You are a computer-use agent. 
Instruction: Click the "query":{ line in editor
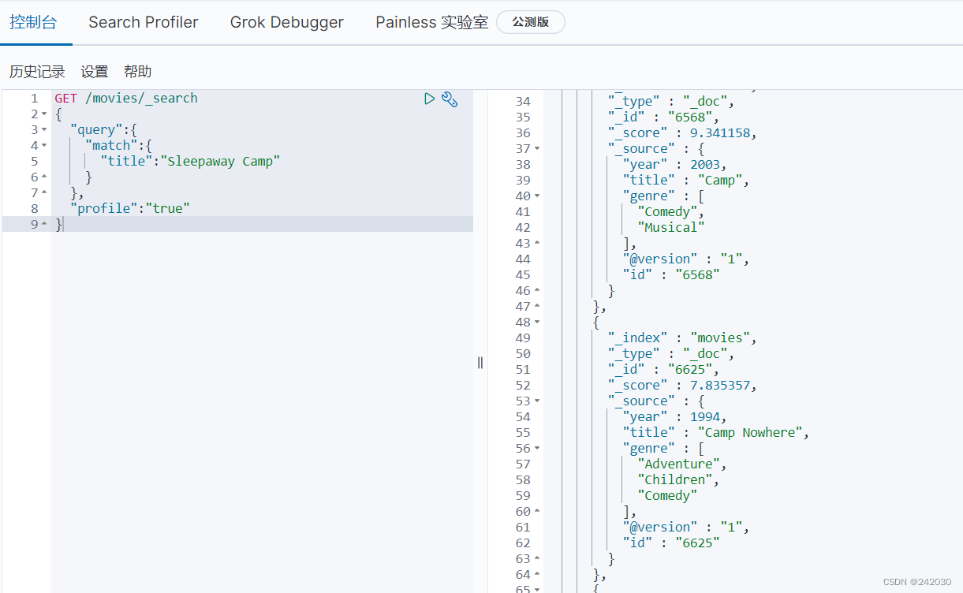(104, 130)
